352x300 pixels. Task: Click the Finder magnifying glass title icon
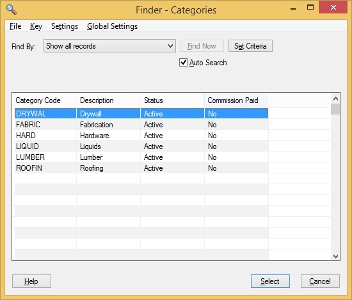pos(12,10)
